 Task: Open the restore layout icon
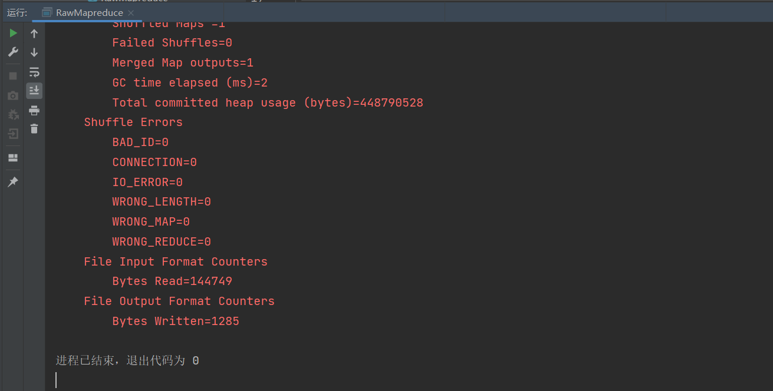[13, 158]
